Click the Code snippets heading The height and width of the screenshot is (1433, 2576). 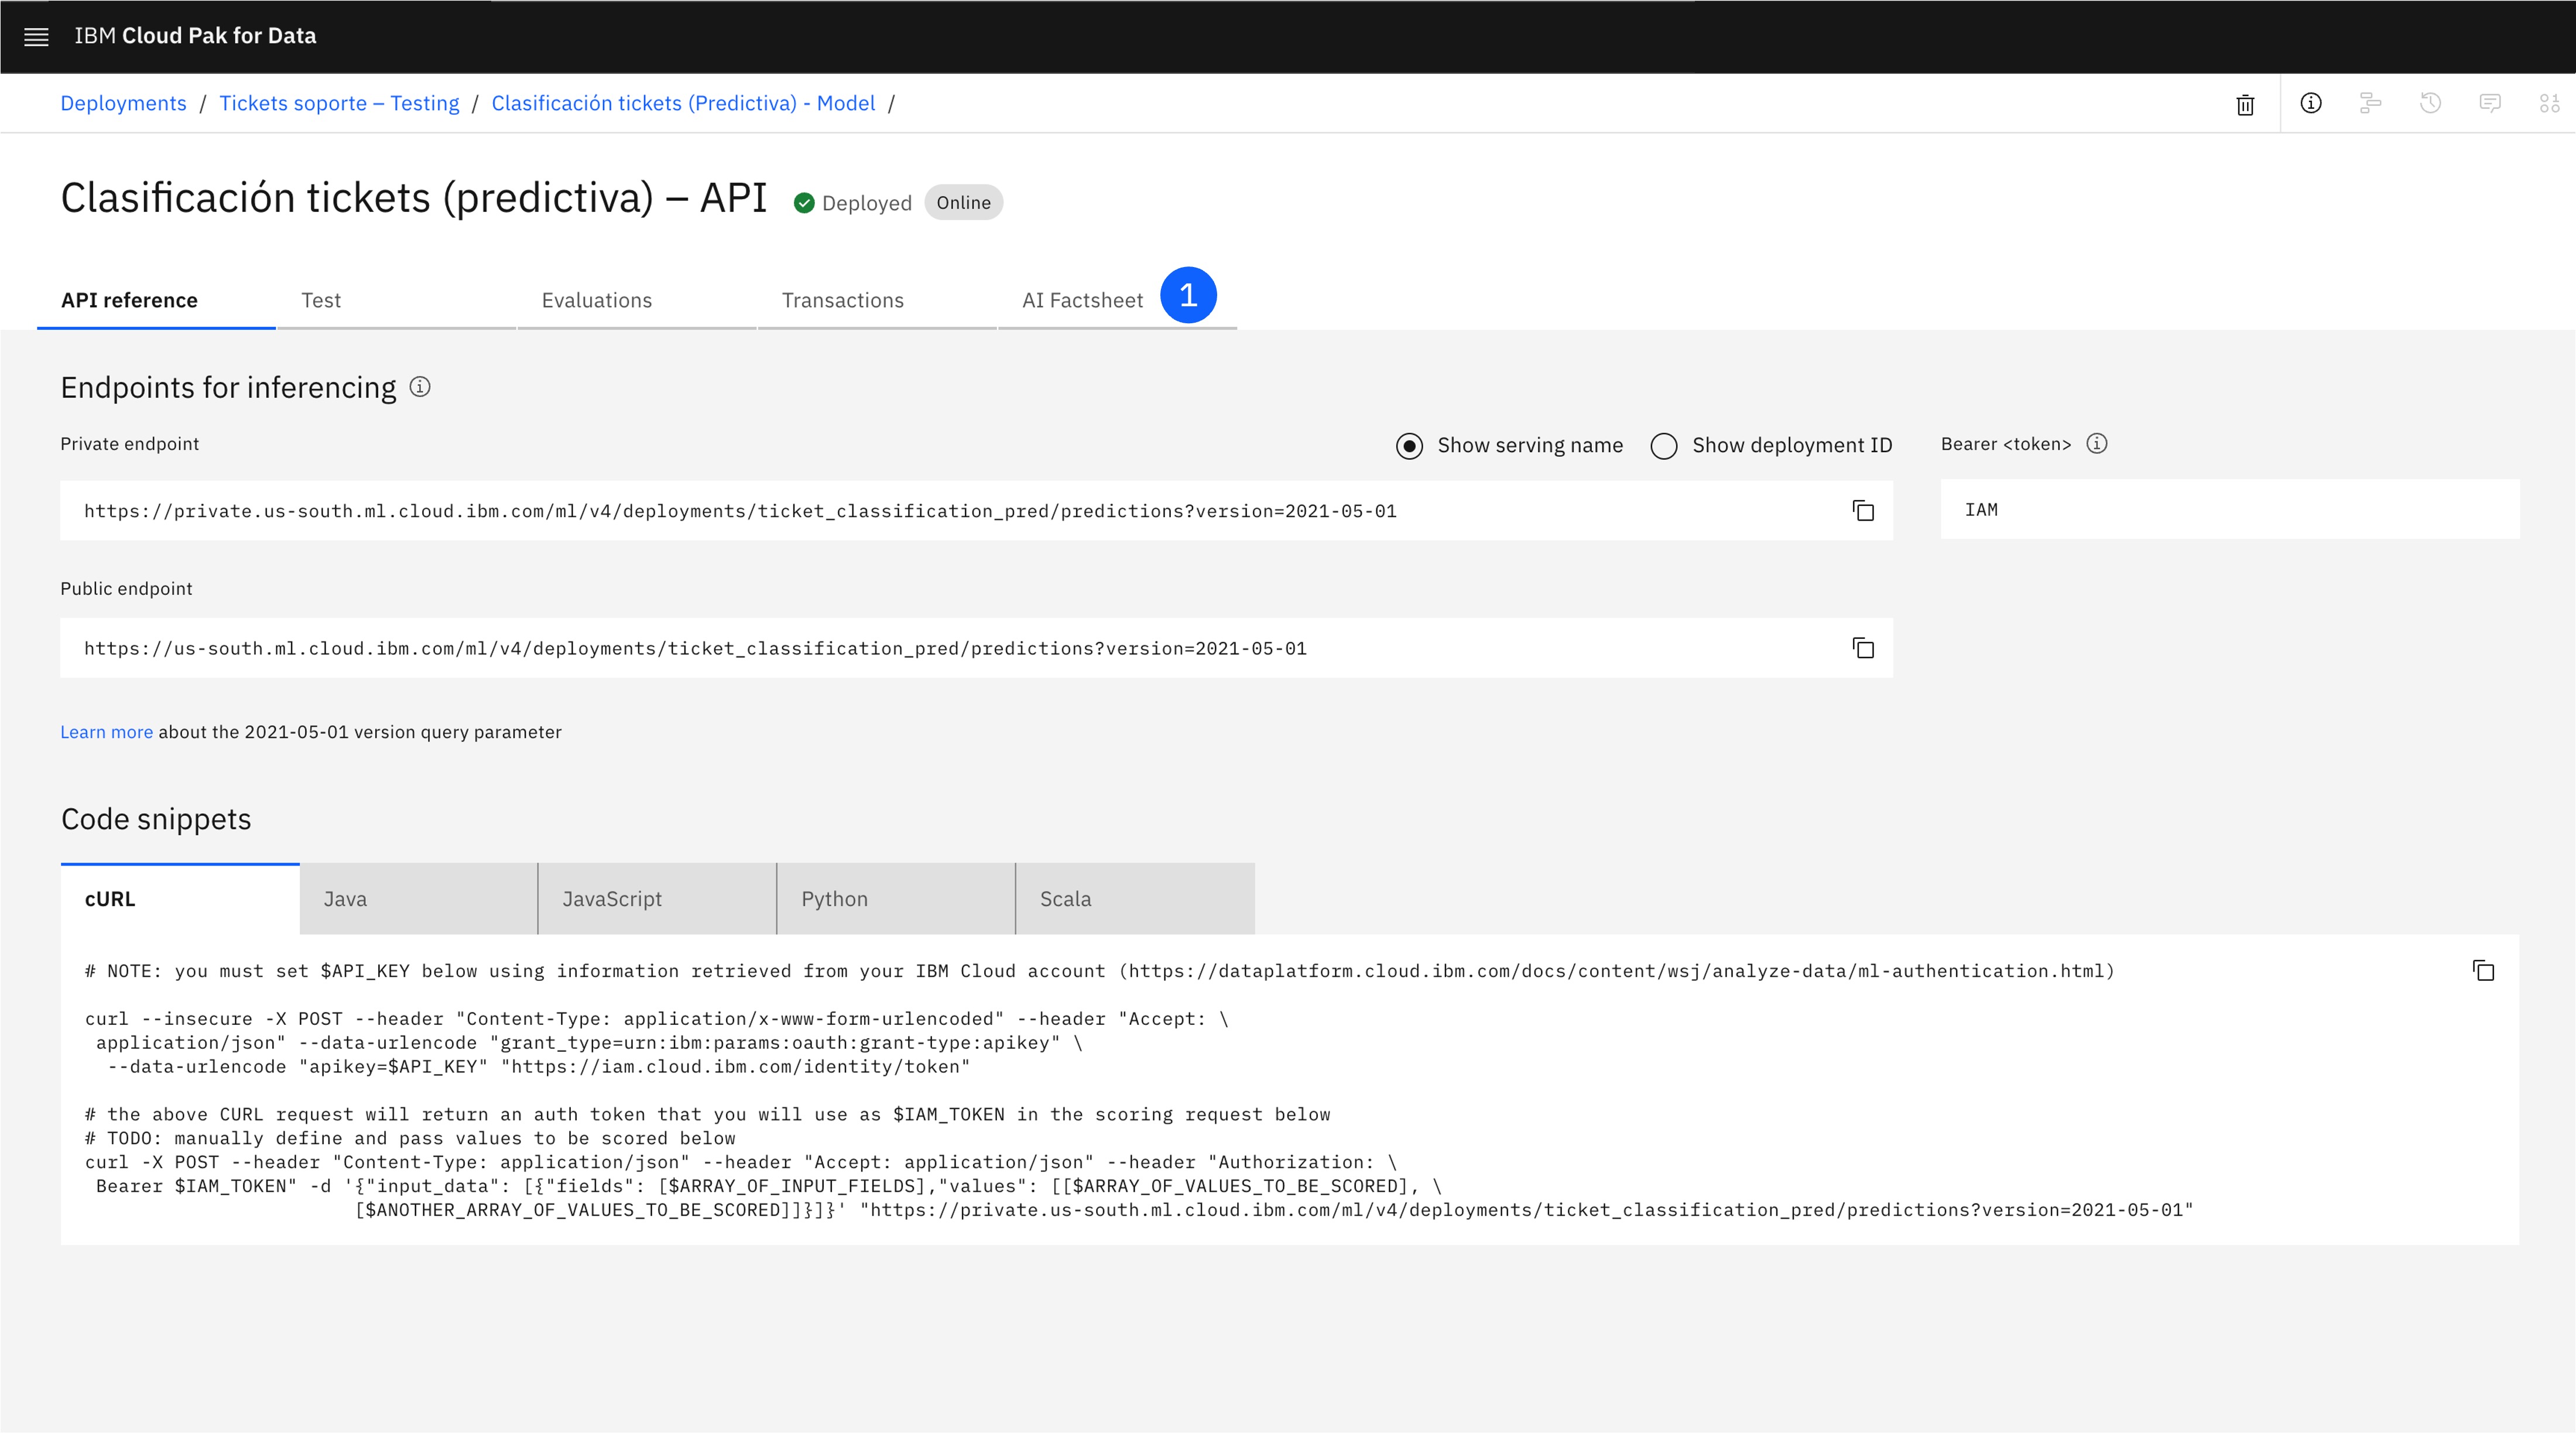[x=156, y=819]
